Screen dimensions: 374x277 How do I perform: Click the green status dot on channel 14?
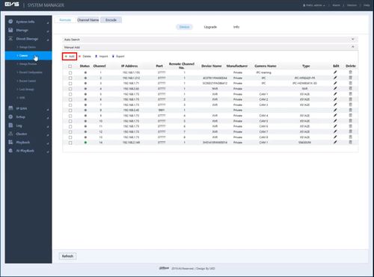(x=85, y=143)
